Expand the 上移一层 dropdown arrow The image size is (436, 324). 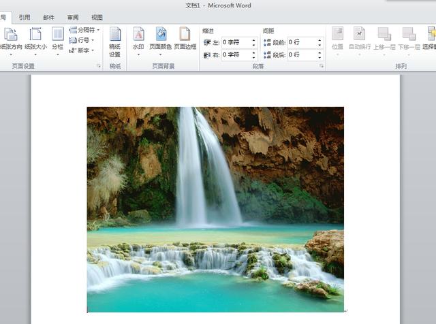tap(384, 54)
